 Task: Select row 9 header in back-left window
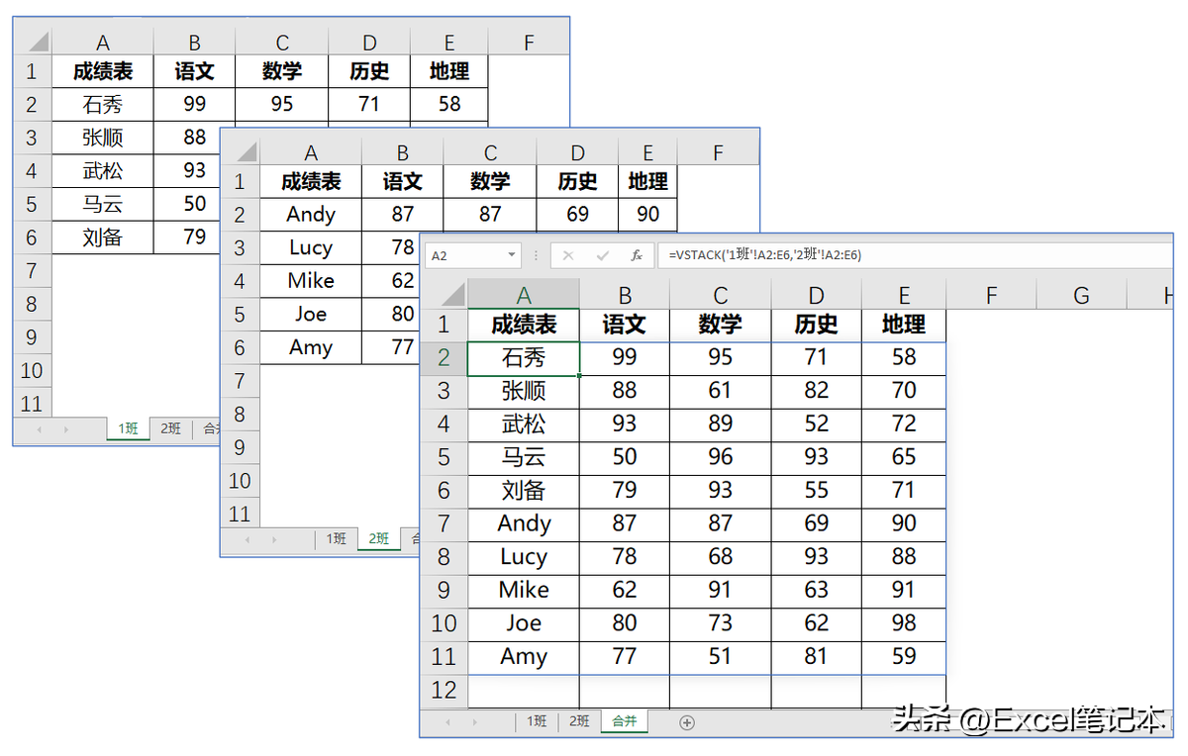[x=32, y=336]
